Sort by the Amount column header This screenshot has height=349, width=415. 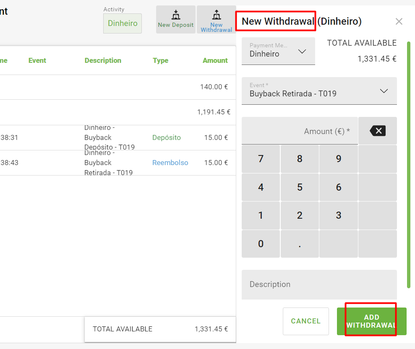click(x=215, y=60)
